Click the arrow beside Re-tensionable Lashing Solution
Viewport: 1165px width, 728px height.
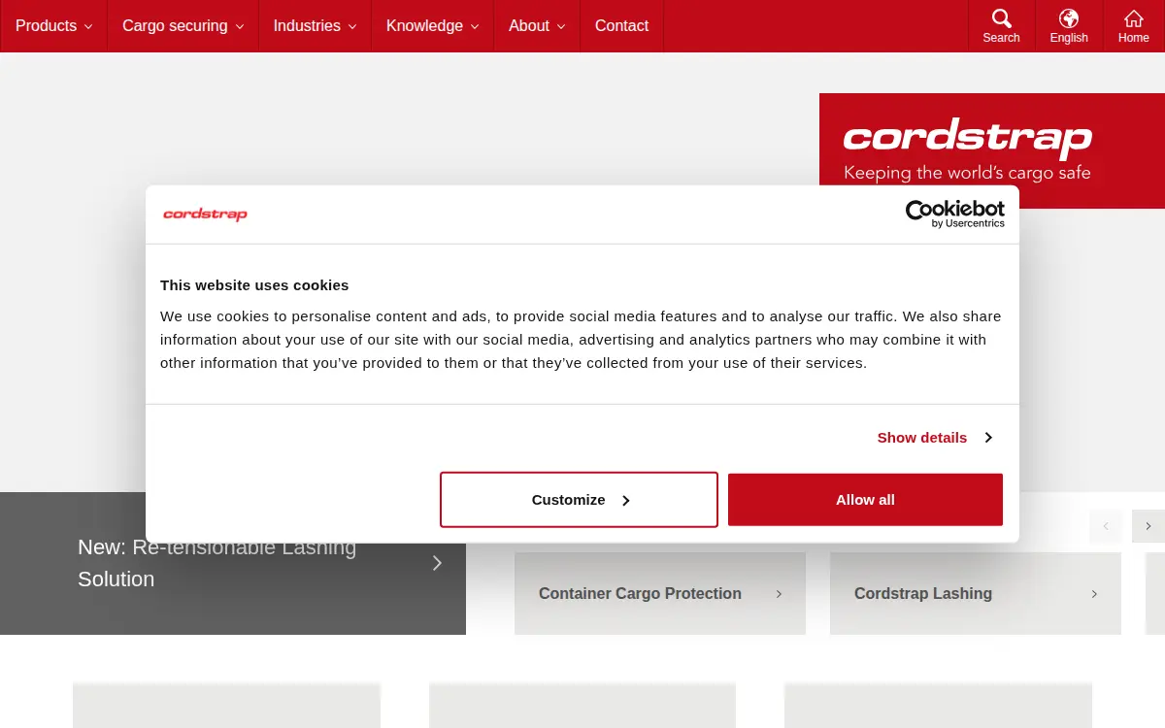[x=437, y=563]
